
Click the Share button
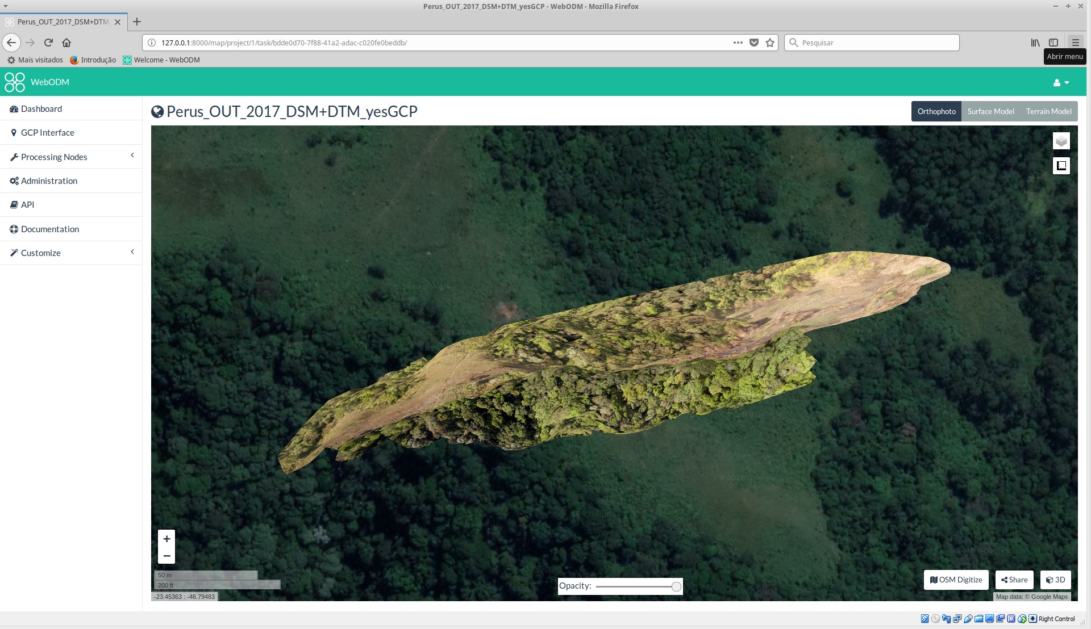click(x=1014, y=580)
